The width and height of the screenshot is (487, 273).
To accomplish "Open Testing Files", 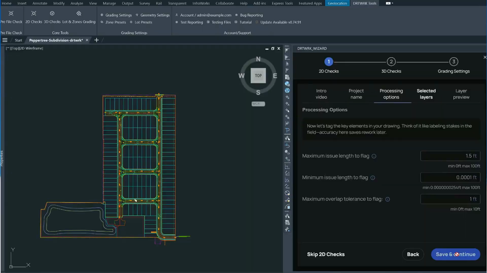I will point(219,22).
